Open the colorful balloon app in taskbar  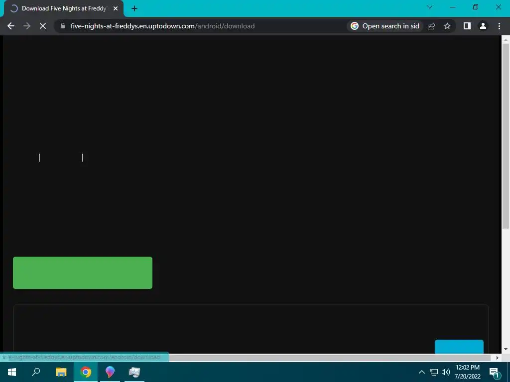click(110, 372)
